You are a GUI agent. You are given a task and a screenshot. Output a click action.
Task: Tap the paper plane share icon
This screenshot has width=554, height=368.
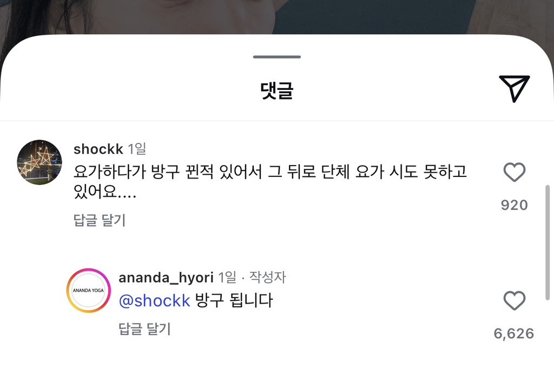(x=514, y=88)
